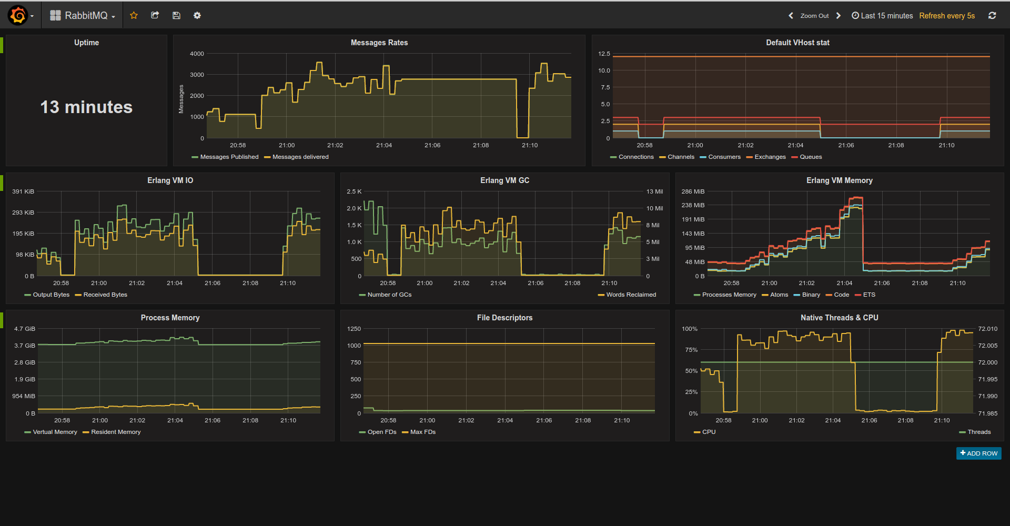Save the dashboard using the save icon

(x=176, y=15)
